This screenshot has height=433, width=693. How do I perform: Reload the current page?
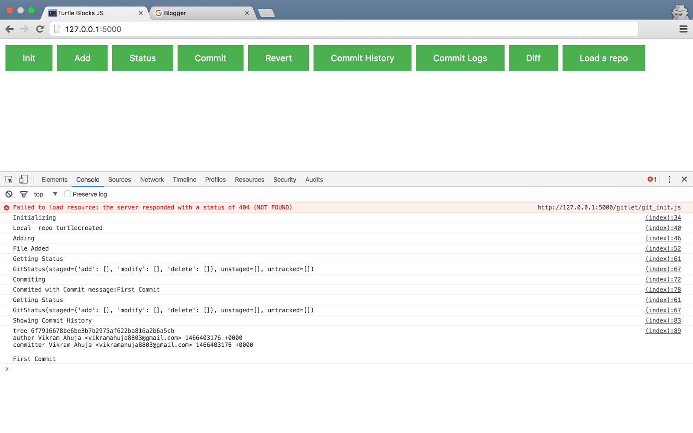point(40,29)
